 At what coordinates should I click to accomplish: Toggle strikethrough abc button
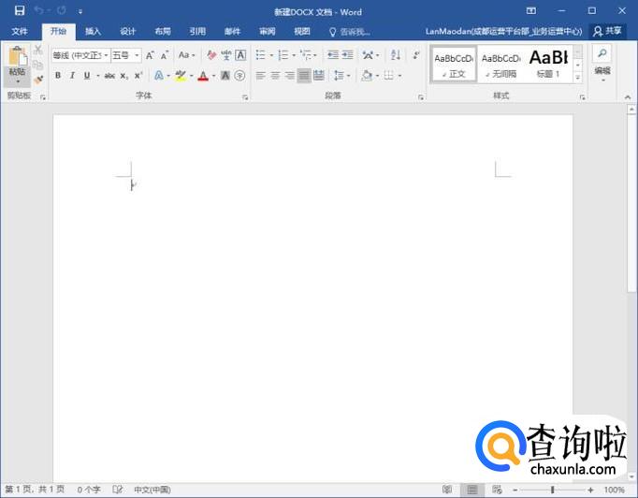[109, 75]
